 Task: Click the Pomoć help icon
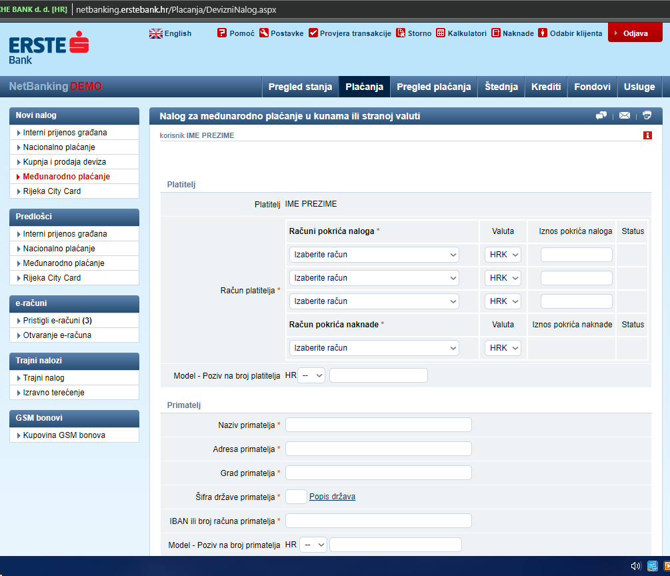point(222,33)
